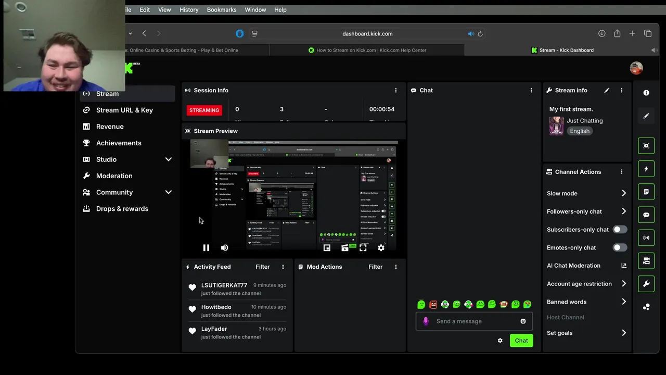Open Chat panel three-dot menu
Screen dimensions: 666x375
pyautogui.click(x=531, y=90)
